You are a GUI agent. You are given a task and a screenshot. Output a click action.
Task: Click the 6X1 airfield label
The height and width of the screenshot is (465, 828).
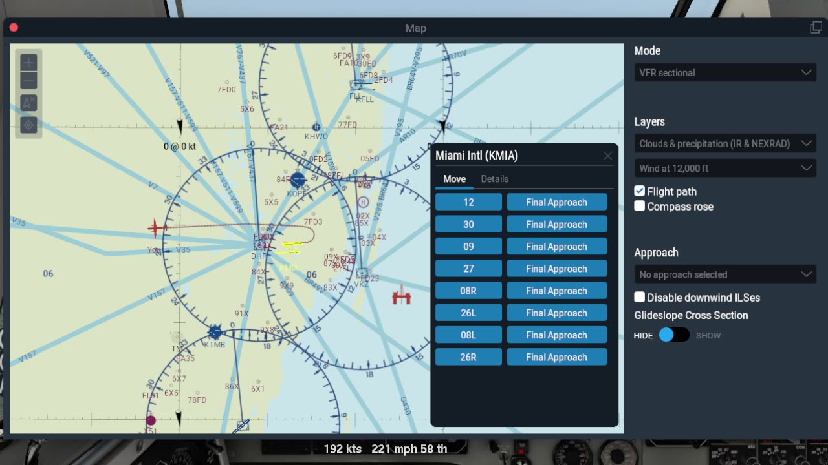tap(257, 389)
